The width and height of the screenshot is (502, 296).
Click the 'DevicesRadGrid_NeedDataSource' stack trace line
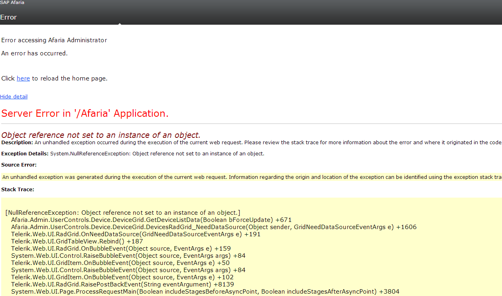pos(214,227)
